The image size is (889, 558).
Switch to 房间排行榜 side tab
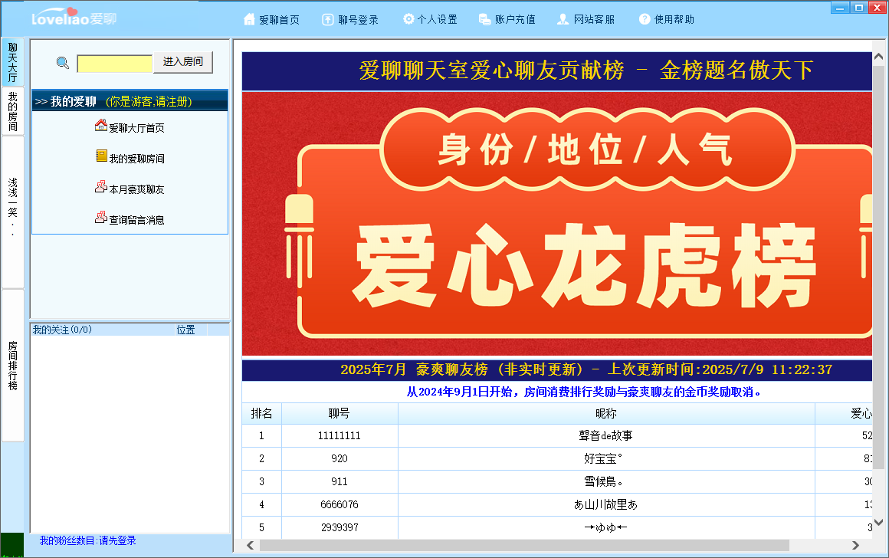coord(12,366)
